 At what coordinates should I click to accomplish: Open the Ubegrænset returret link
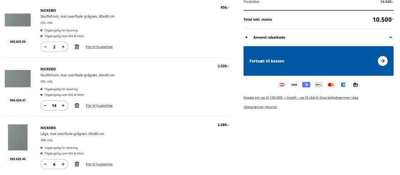[x=260, y=107]
